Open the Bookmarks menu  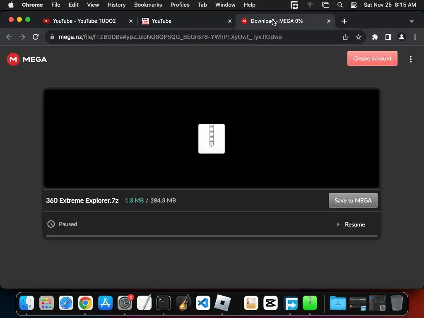tap(148, 5)
